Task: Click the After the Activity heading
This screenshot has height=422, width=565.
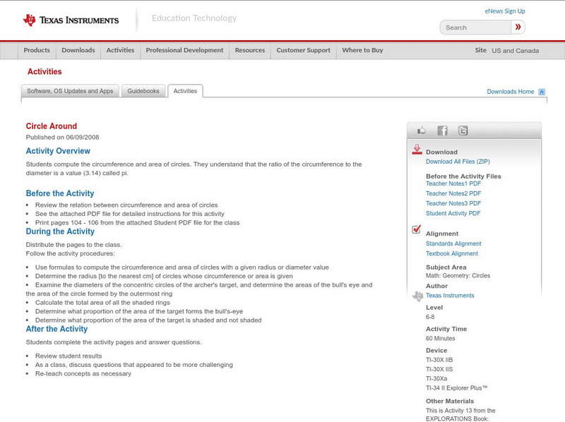Action: tap(56, 329)
